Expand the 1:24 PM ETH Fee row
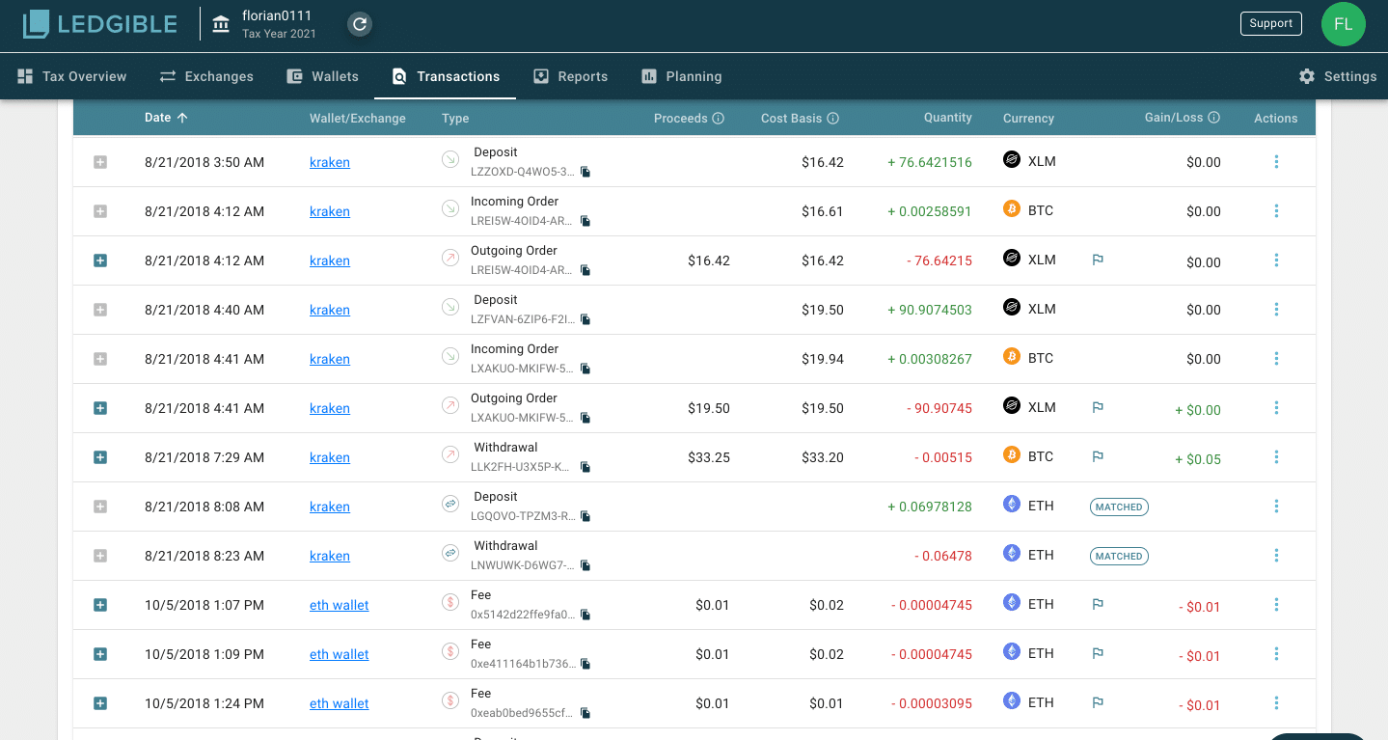Image resolution: width=1388 pixels, height=740 pixels. (x=100, y=703)
